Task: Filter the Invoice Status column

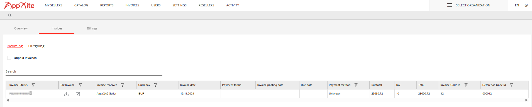Action: coord(33,85)
